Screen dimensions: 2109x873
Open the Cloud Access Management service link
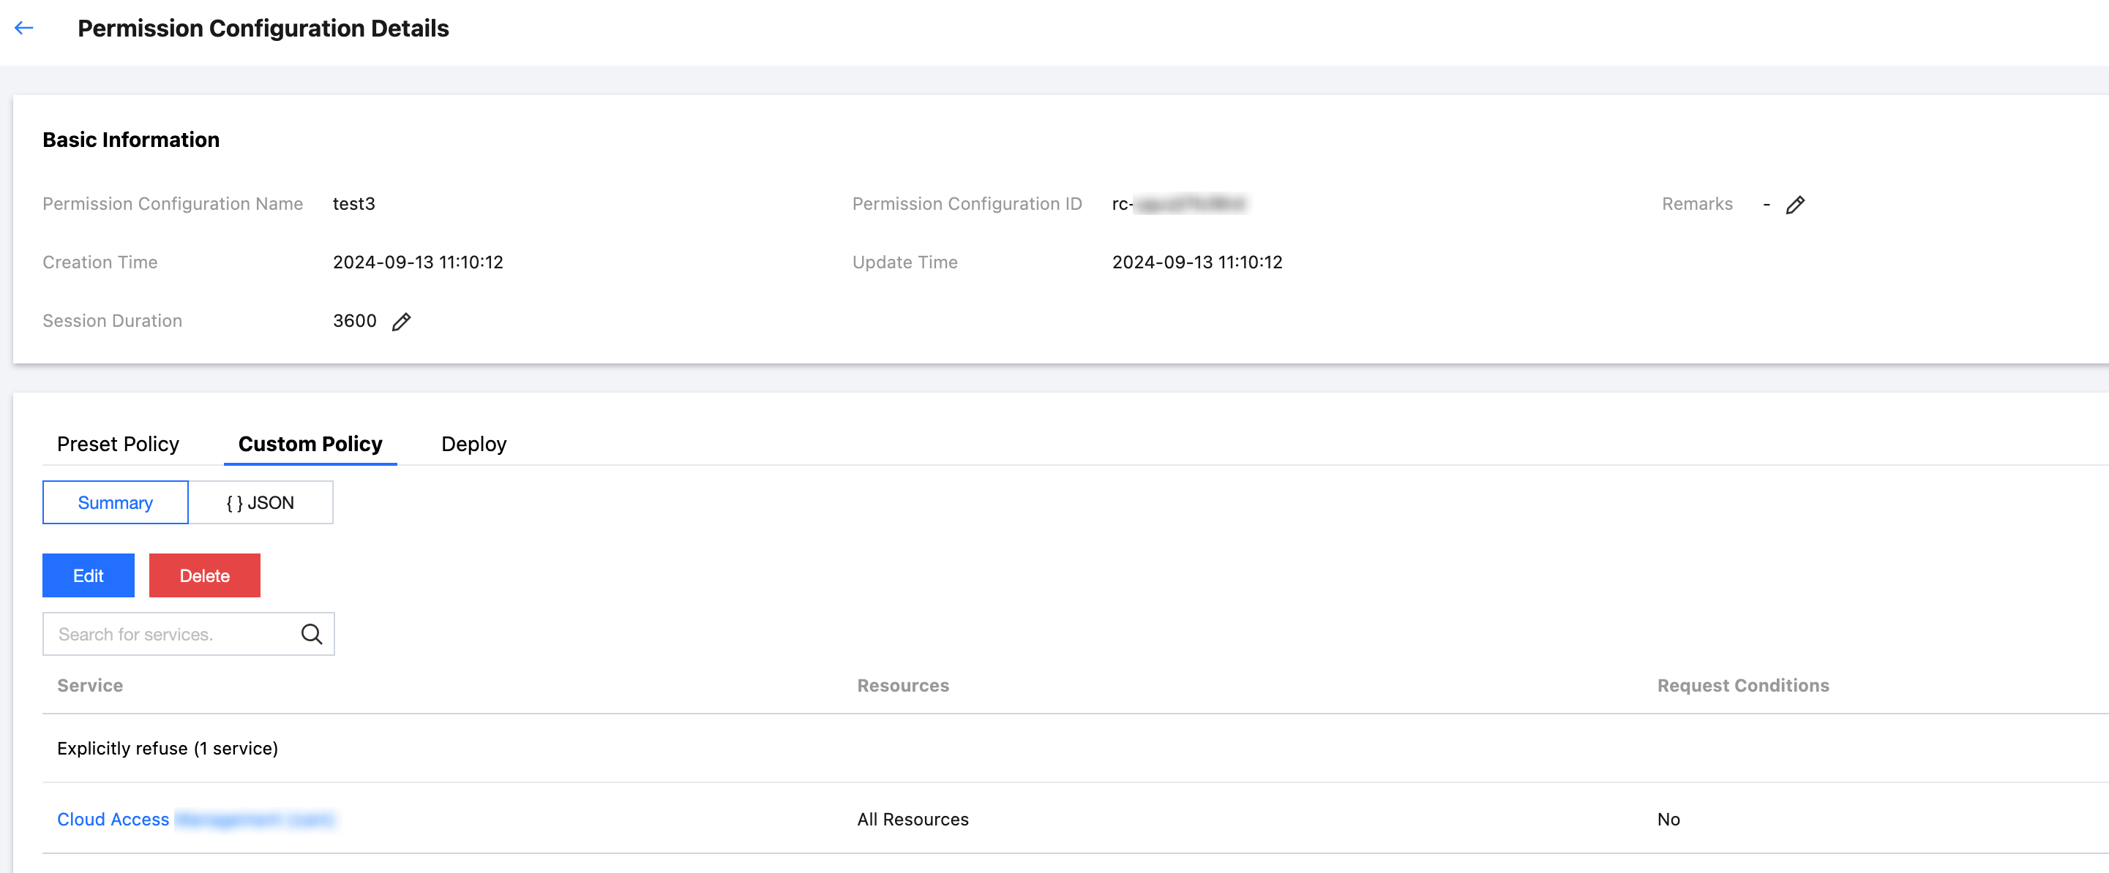click(195, 819)
